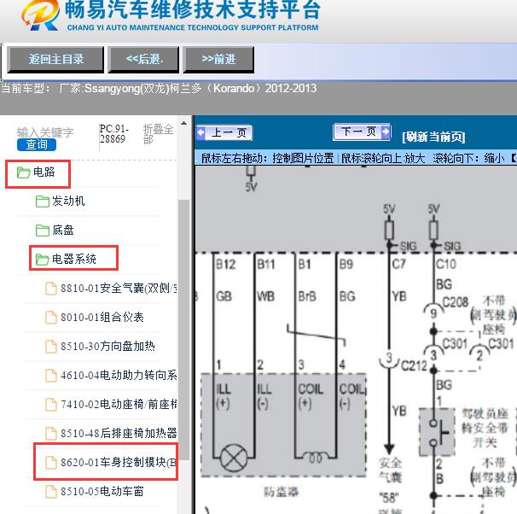Click the seat belt switch symbol
Viewport: 517px width, 514px height.
pos(437,432)
